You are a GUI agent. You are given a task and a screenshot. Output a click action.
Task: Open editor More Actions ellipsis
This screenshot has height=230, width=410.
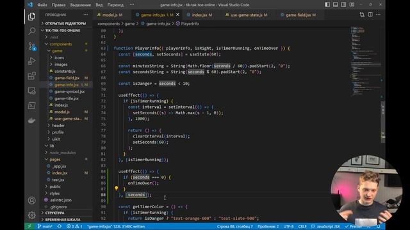tap(379, 15)
